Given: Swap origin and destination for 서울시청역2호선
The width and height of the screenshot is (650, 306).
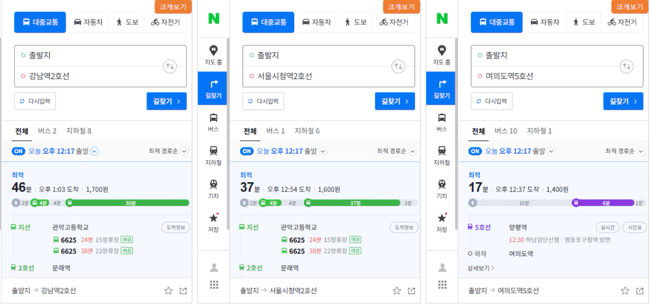Looking at the screenshot, I should (398, 66).
